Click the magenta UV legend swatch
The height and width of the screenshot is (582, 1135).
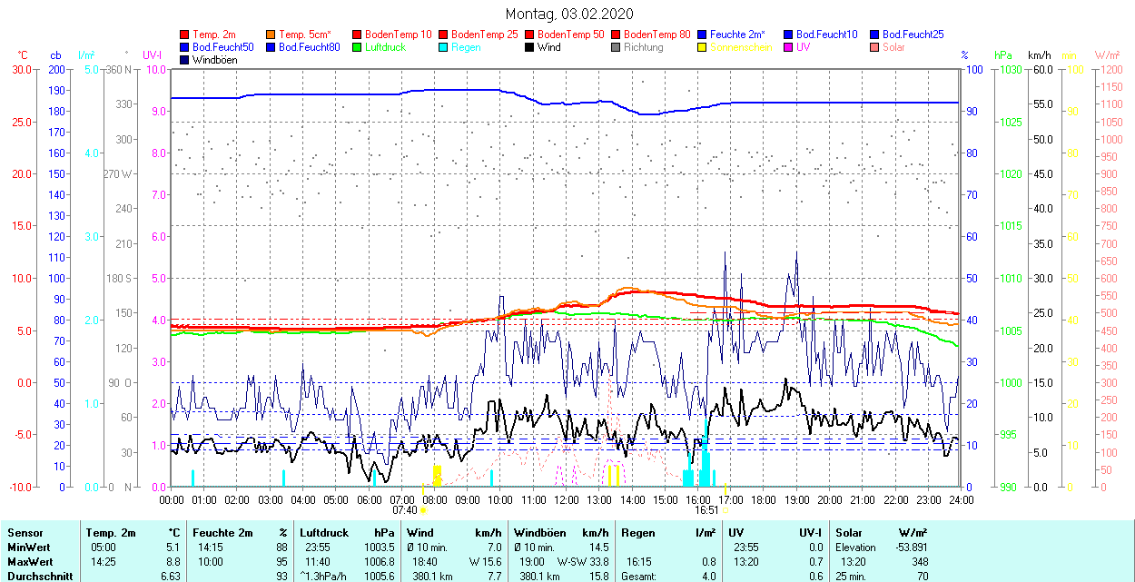click(x=789, y=47)
